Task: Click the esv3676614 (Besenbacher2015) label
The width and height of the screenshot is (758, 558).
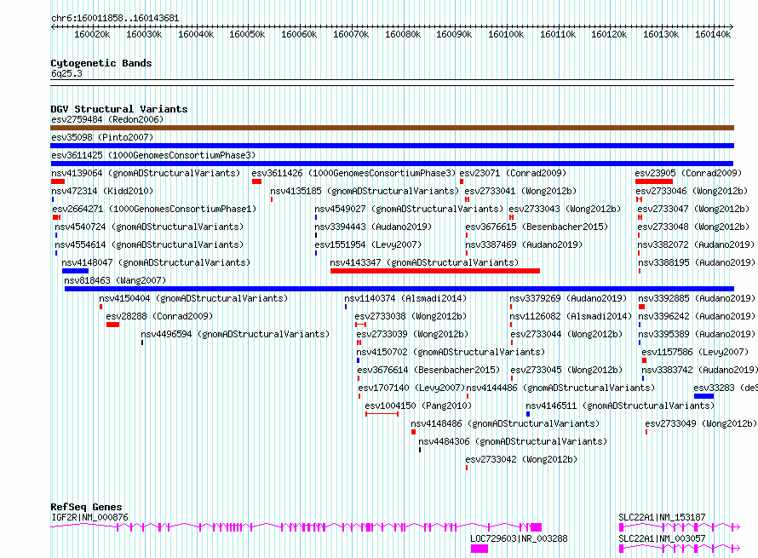Action: 428,370
